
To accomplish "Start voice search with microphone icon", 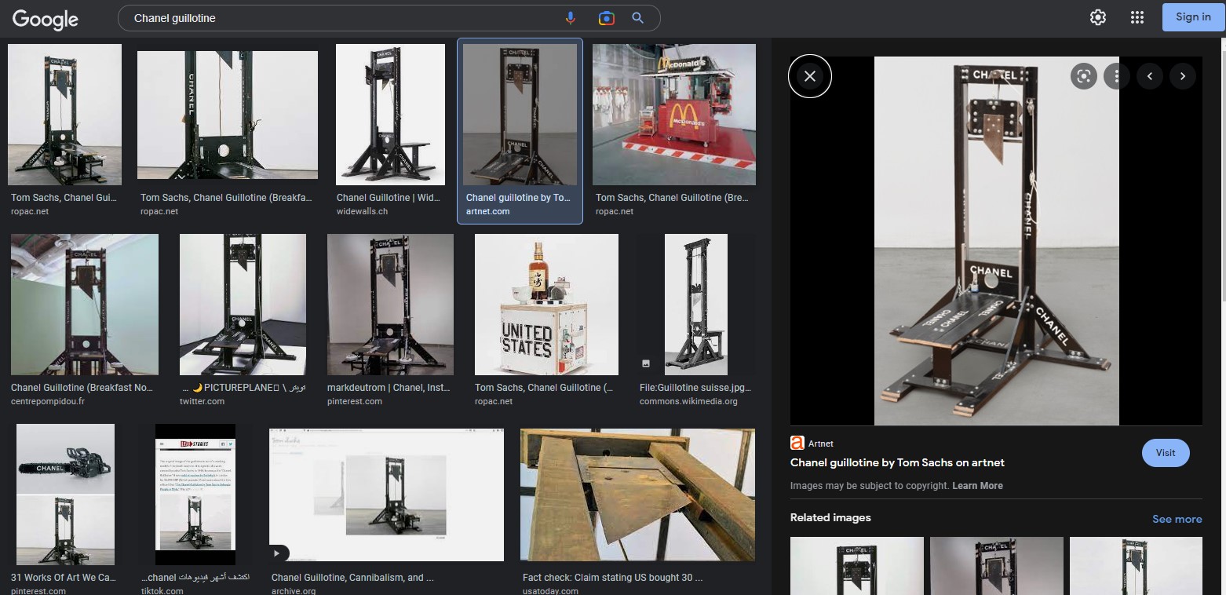I will pyautogui.click(x=571, y=18).
